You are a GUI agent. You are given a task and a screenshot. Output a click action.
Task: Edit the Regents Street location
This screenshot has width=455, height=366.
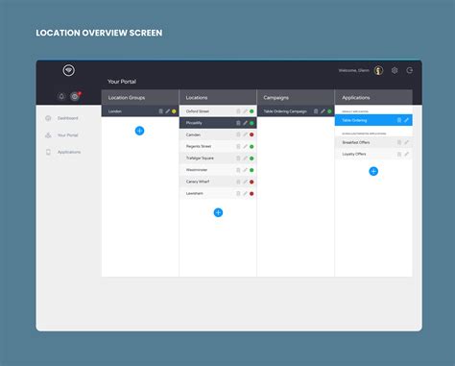[x=245, y=147]
